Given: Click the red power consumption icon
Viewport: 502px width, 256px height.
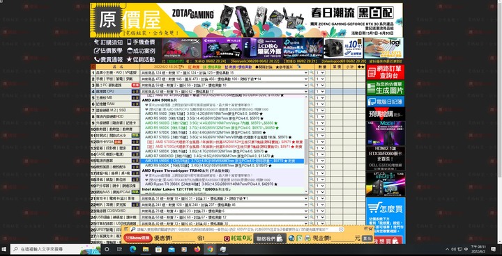Looking at the screenshot, I should [x=227, y=239].
